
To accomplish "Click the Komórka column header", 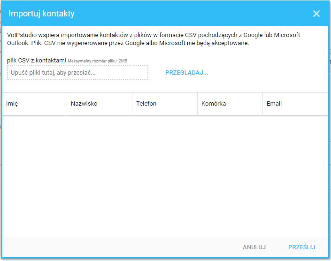I will coord(214,104).
